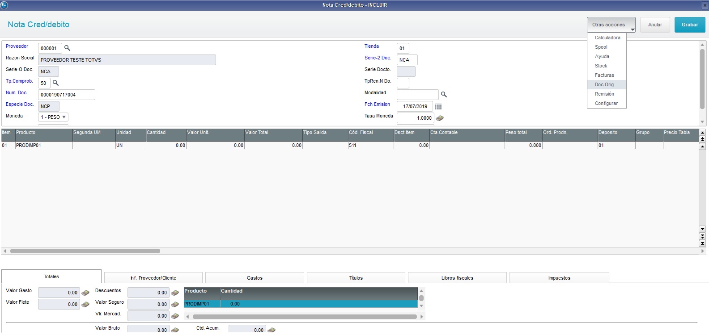Click the Proveedor code field
709x335 pixels.
[x=50, y=48]
